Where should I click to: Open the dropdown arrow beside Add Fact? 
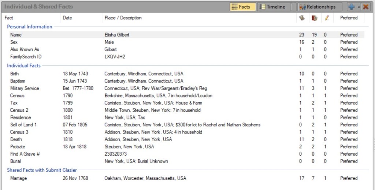click(x=359, y=7)
